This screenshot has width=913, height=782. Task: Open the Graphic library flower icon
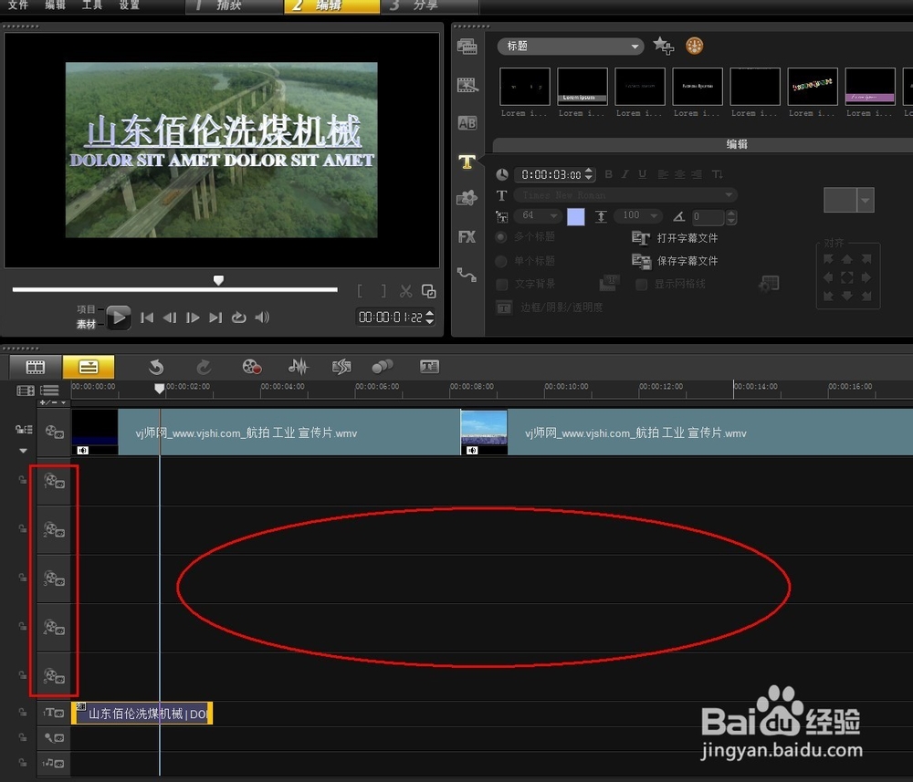click(x=467, y=198)
